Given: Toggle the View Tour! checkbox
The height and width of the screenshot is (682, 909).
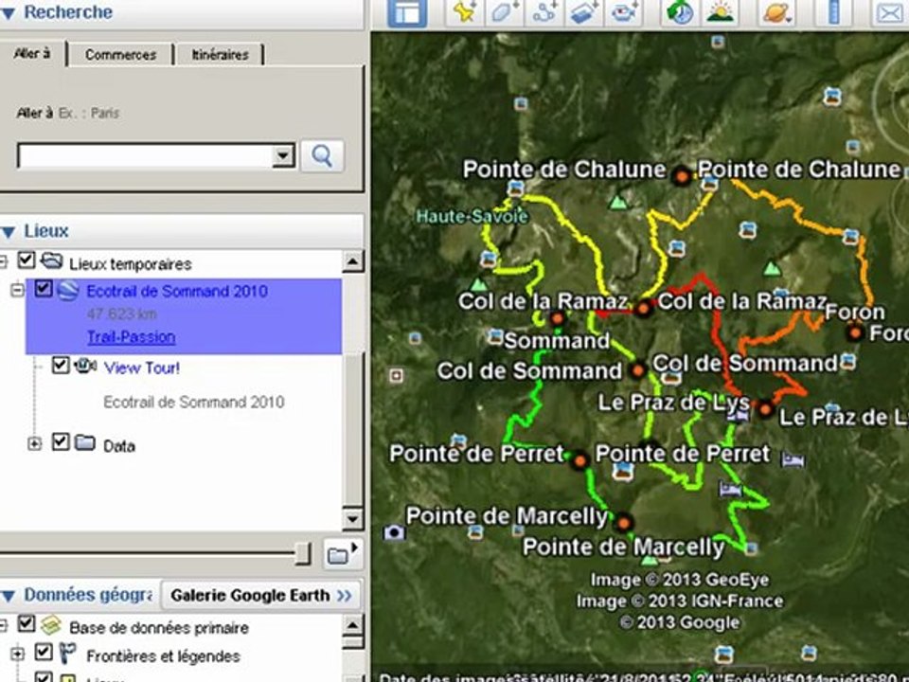Looking at the screenshot, I should click(61, 365).
